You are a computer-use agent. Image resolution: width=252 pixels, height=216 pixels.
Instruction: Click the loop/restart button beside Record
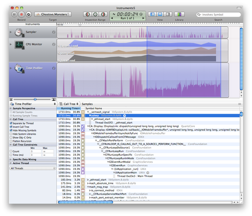tap(28, 14)
